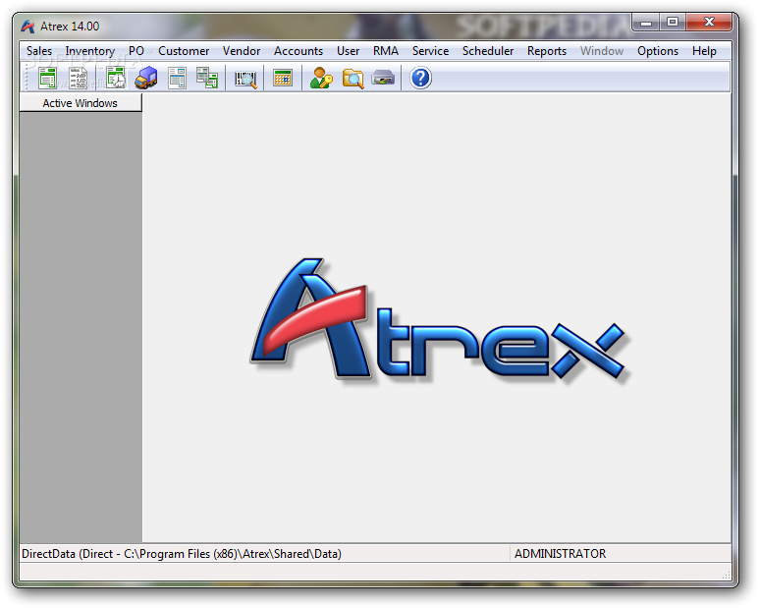Maximize the Atrex window
The image size is (759, 608).
[673, 23]
